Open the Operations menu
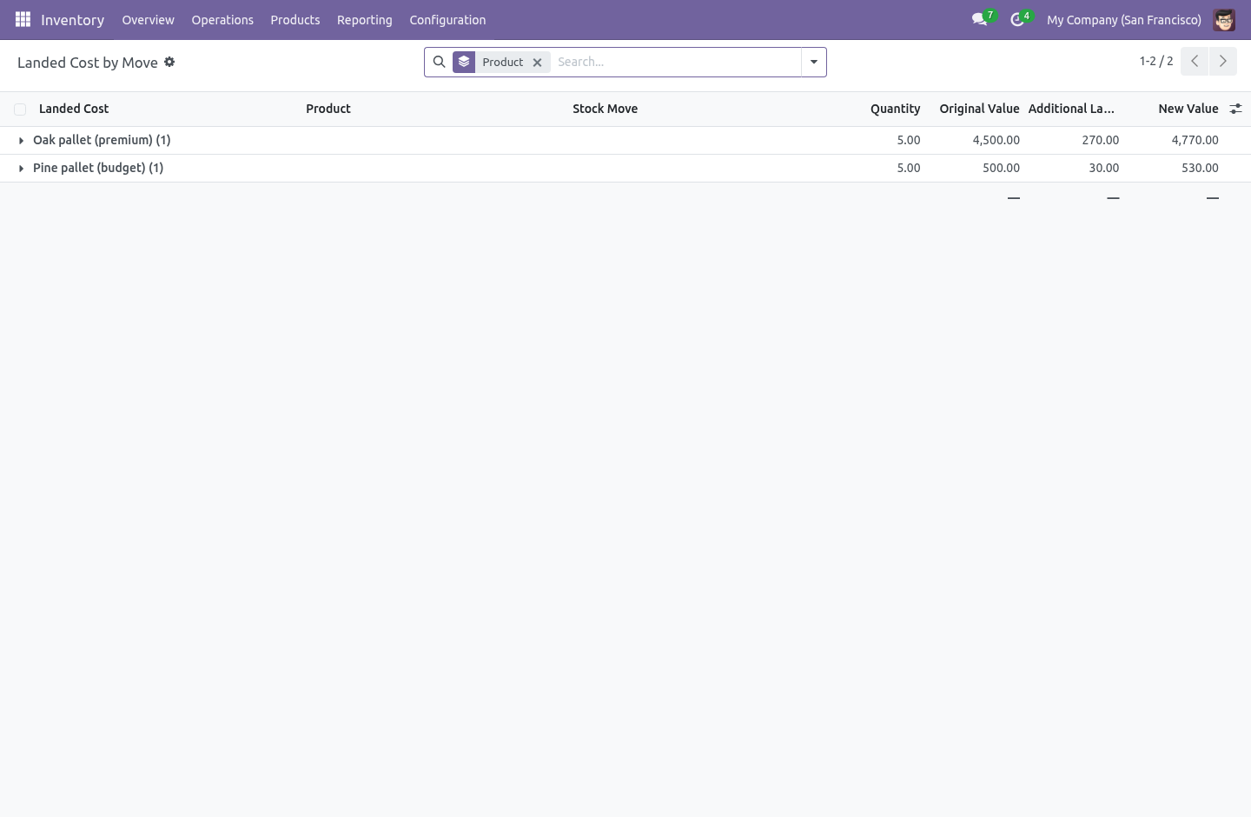Viewport: 1251px width, 817px height. pos(222,19)
